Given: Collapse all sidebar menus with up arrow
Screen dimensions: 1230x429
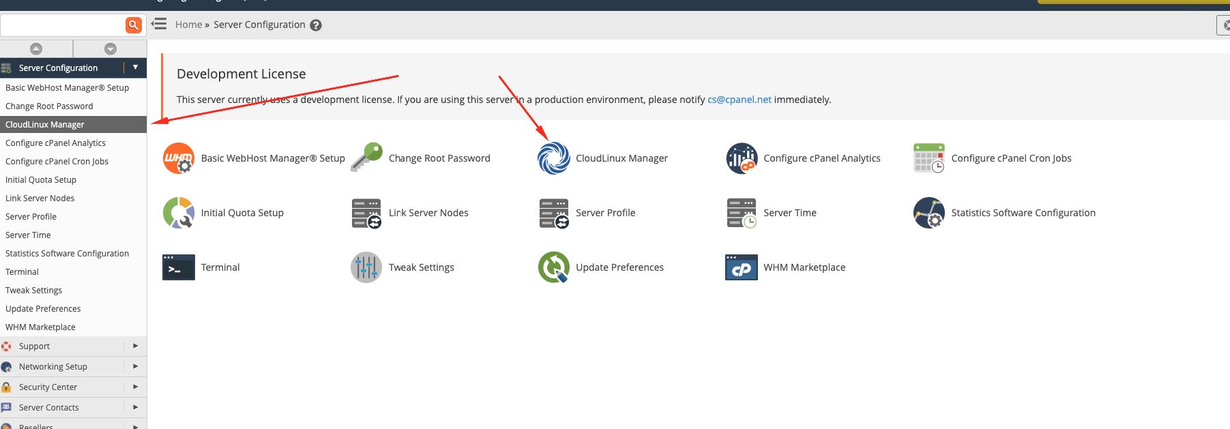Looking at the screenshot, I should pos(36,48).
